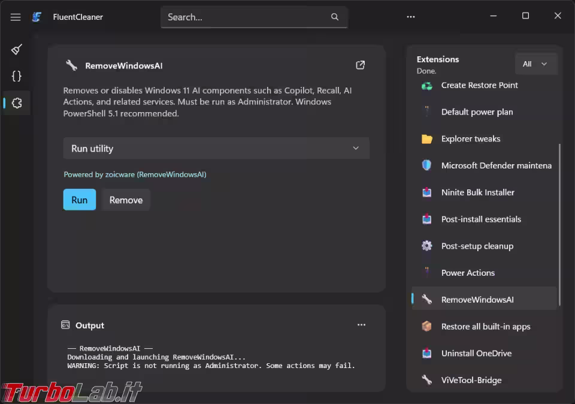575x404 pixels.
Task: Click the extensions list scrollbar
Action: tap(559, 225)
